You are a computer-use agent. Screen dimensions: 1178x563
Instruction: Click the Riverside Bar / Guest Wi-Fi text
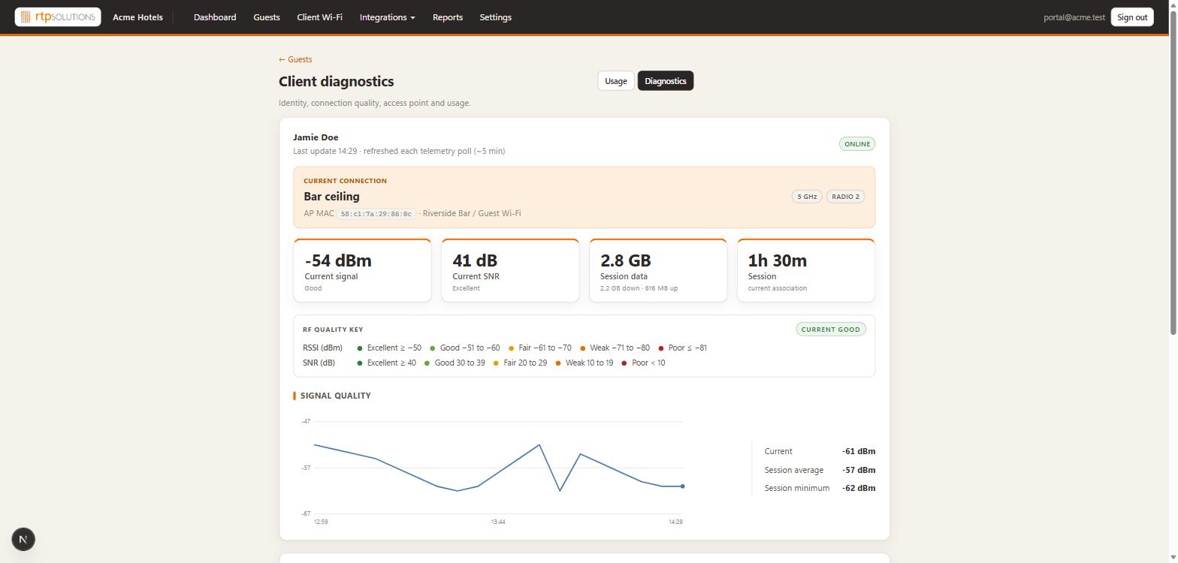click(472, 213)
